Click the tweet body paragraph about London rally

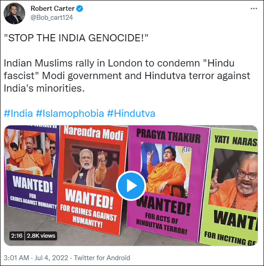point(127,75)
